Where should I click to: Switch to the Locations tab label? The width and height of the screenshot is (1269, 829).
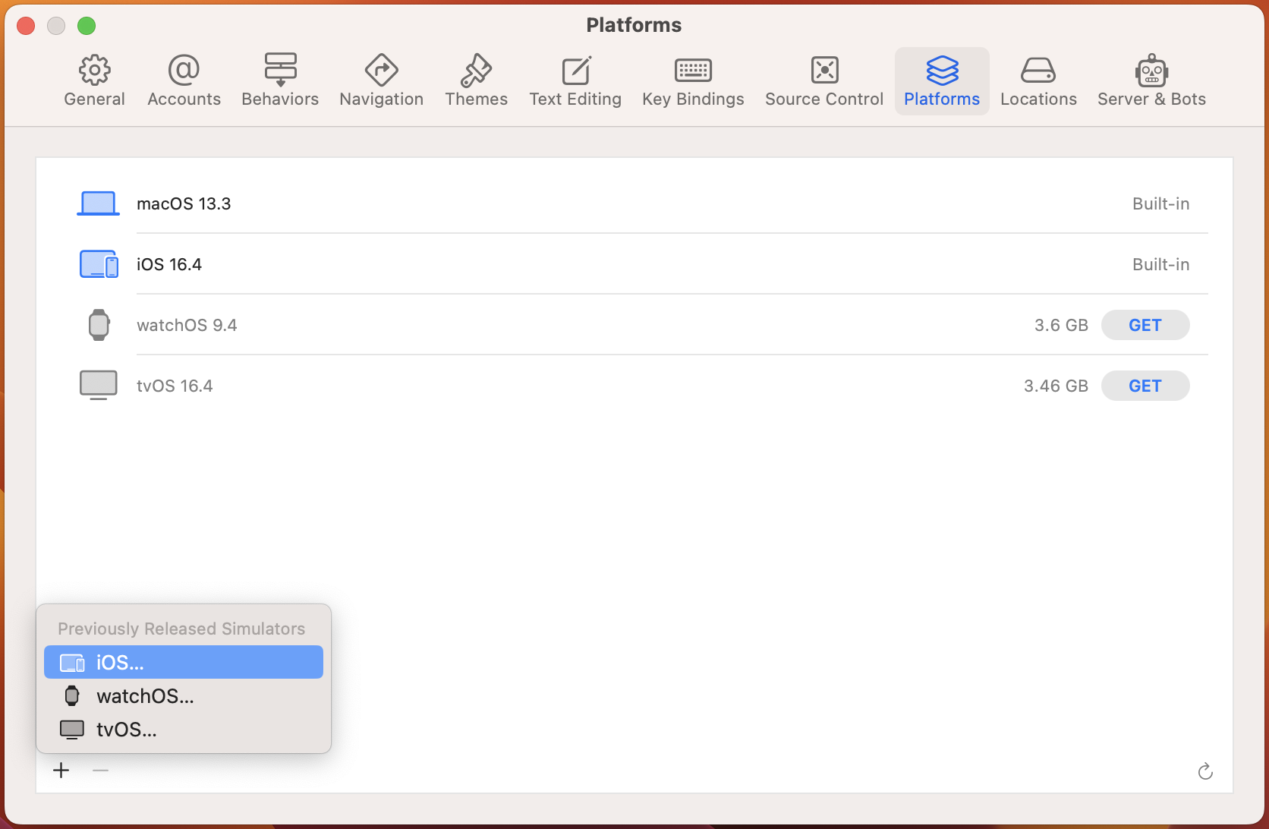coord(1038,99)
